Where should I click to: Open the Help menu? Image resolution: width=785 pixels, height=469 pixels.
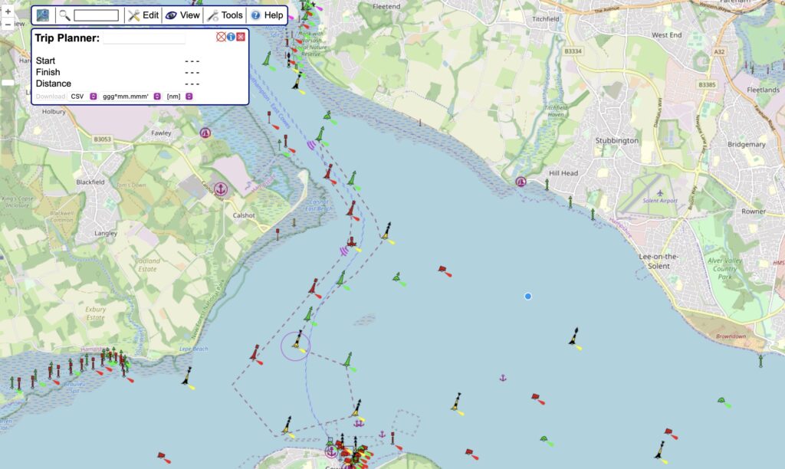pos(267,15)
